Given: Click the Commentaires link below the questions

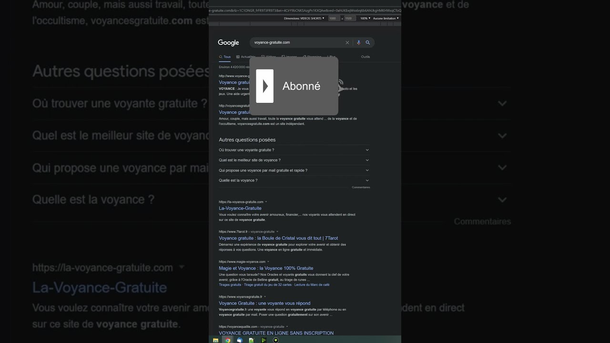Looking at the screenshot, I should point(361,187).
